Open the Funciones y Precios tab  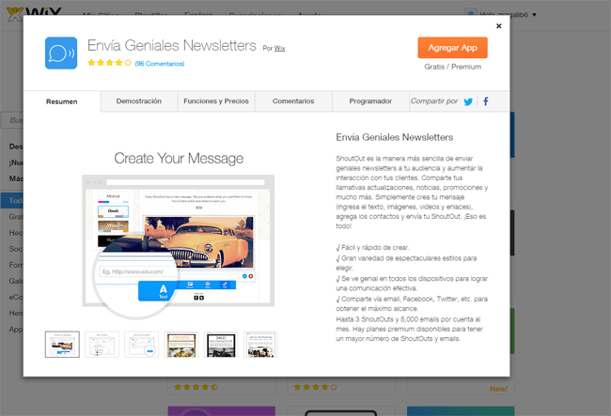point(216,101)
